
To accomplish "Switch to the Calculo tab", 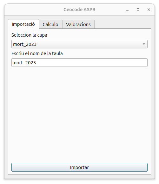I will [x=50, y=24].
